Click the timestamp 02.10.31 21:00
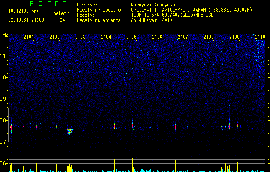Screen dimensions: 270x172 (x=26, y=20)
